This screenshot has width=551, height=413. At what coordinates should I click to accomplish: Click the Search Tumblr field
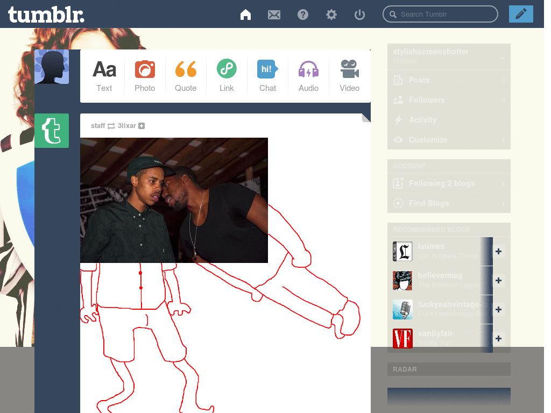pyautogui.click(x=440, y=14)
